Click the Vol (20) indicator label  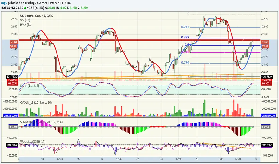25,20
